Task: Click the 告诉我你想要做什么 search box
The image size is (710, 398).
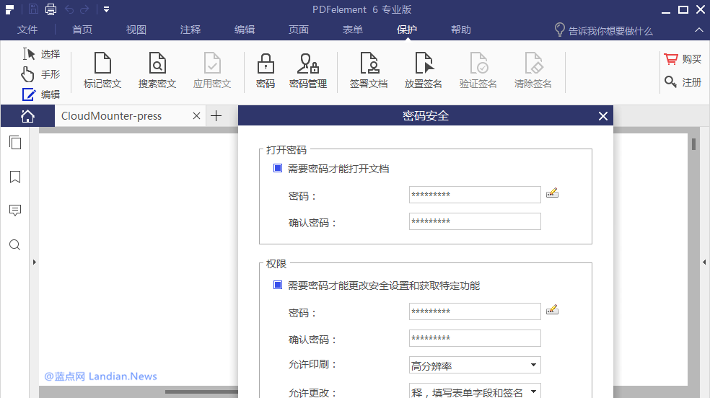Action: click(x=604, y=30)
